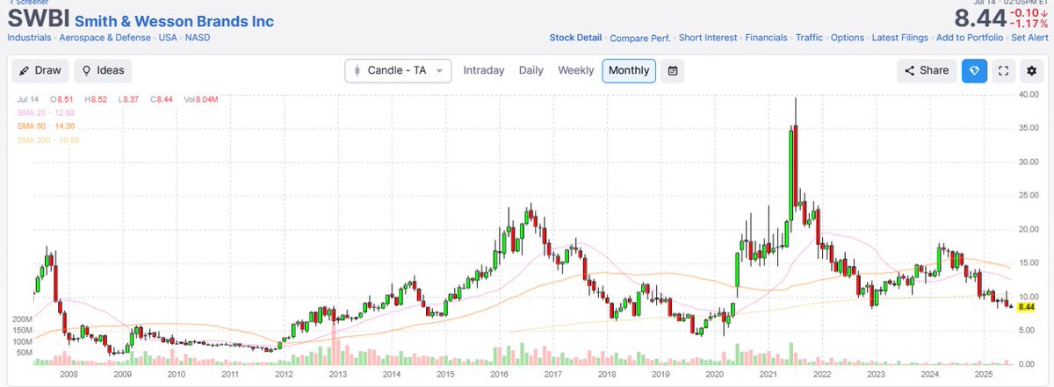Click the 200M volume axis label
The image size is (1054, 387).
[21, 319]
